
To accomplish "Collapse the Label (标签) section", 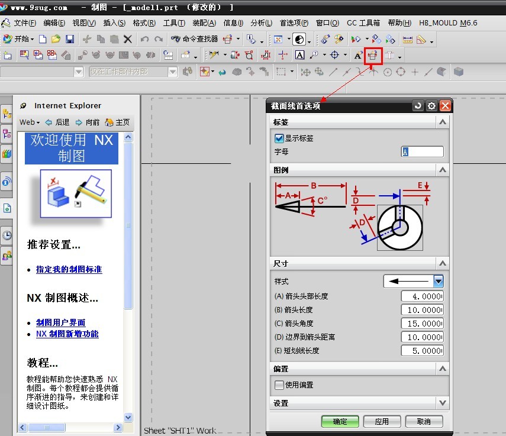I will 443,122.
